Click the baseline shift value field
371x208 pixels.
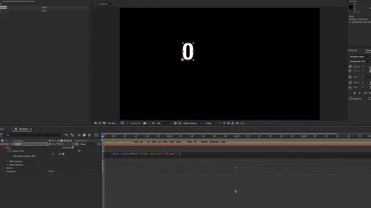click(355, 87)
